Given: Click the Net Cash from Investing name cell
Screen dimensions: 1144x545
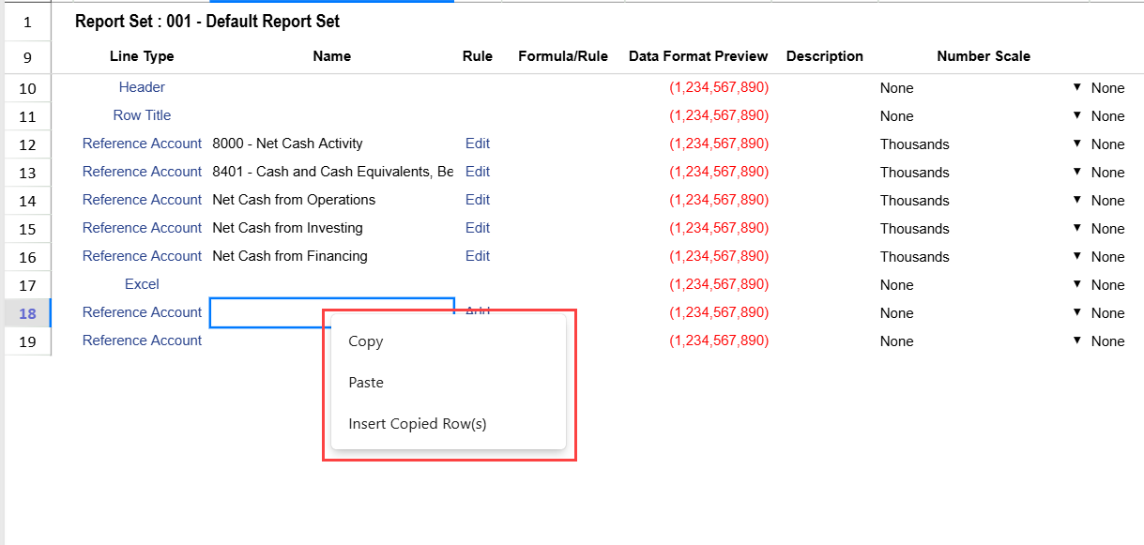Looking at the screenshot, I should click(x=287, y=228).
